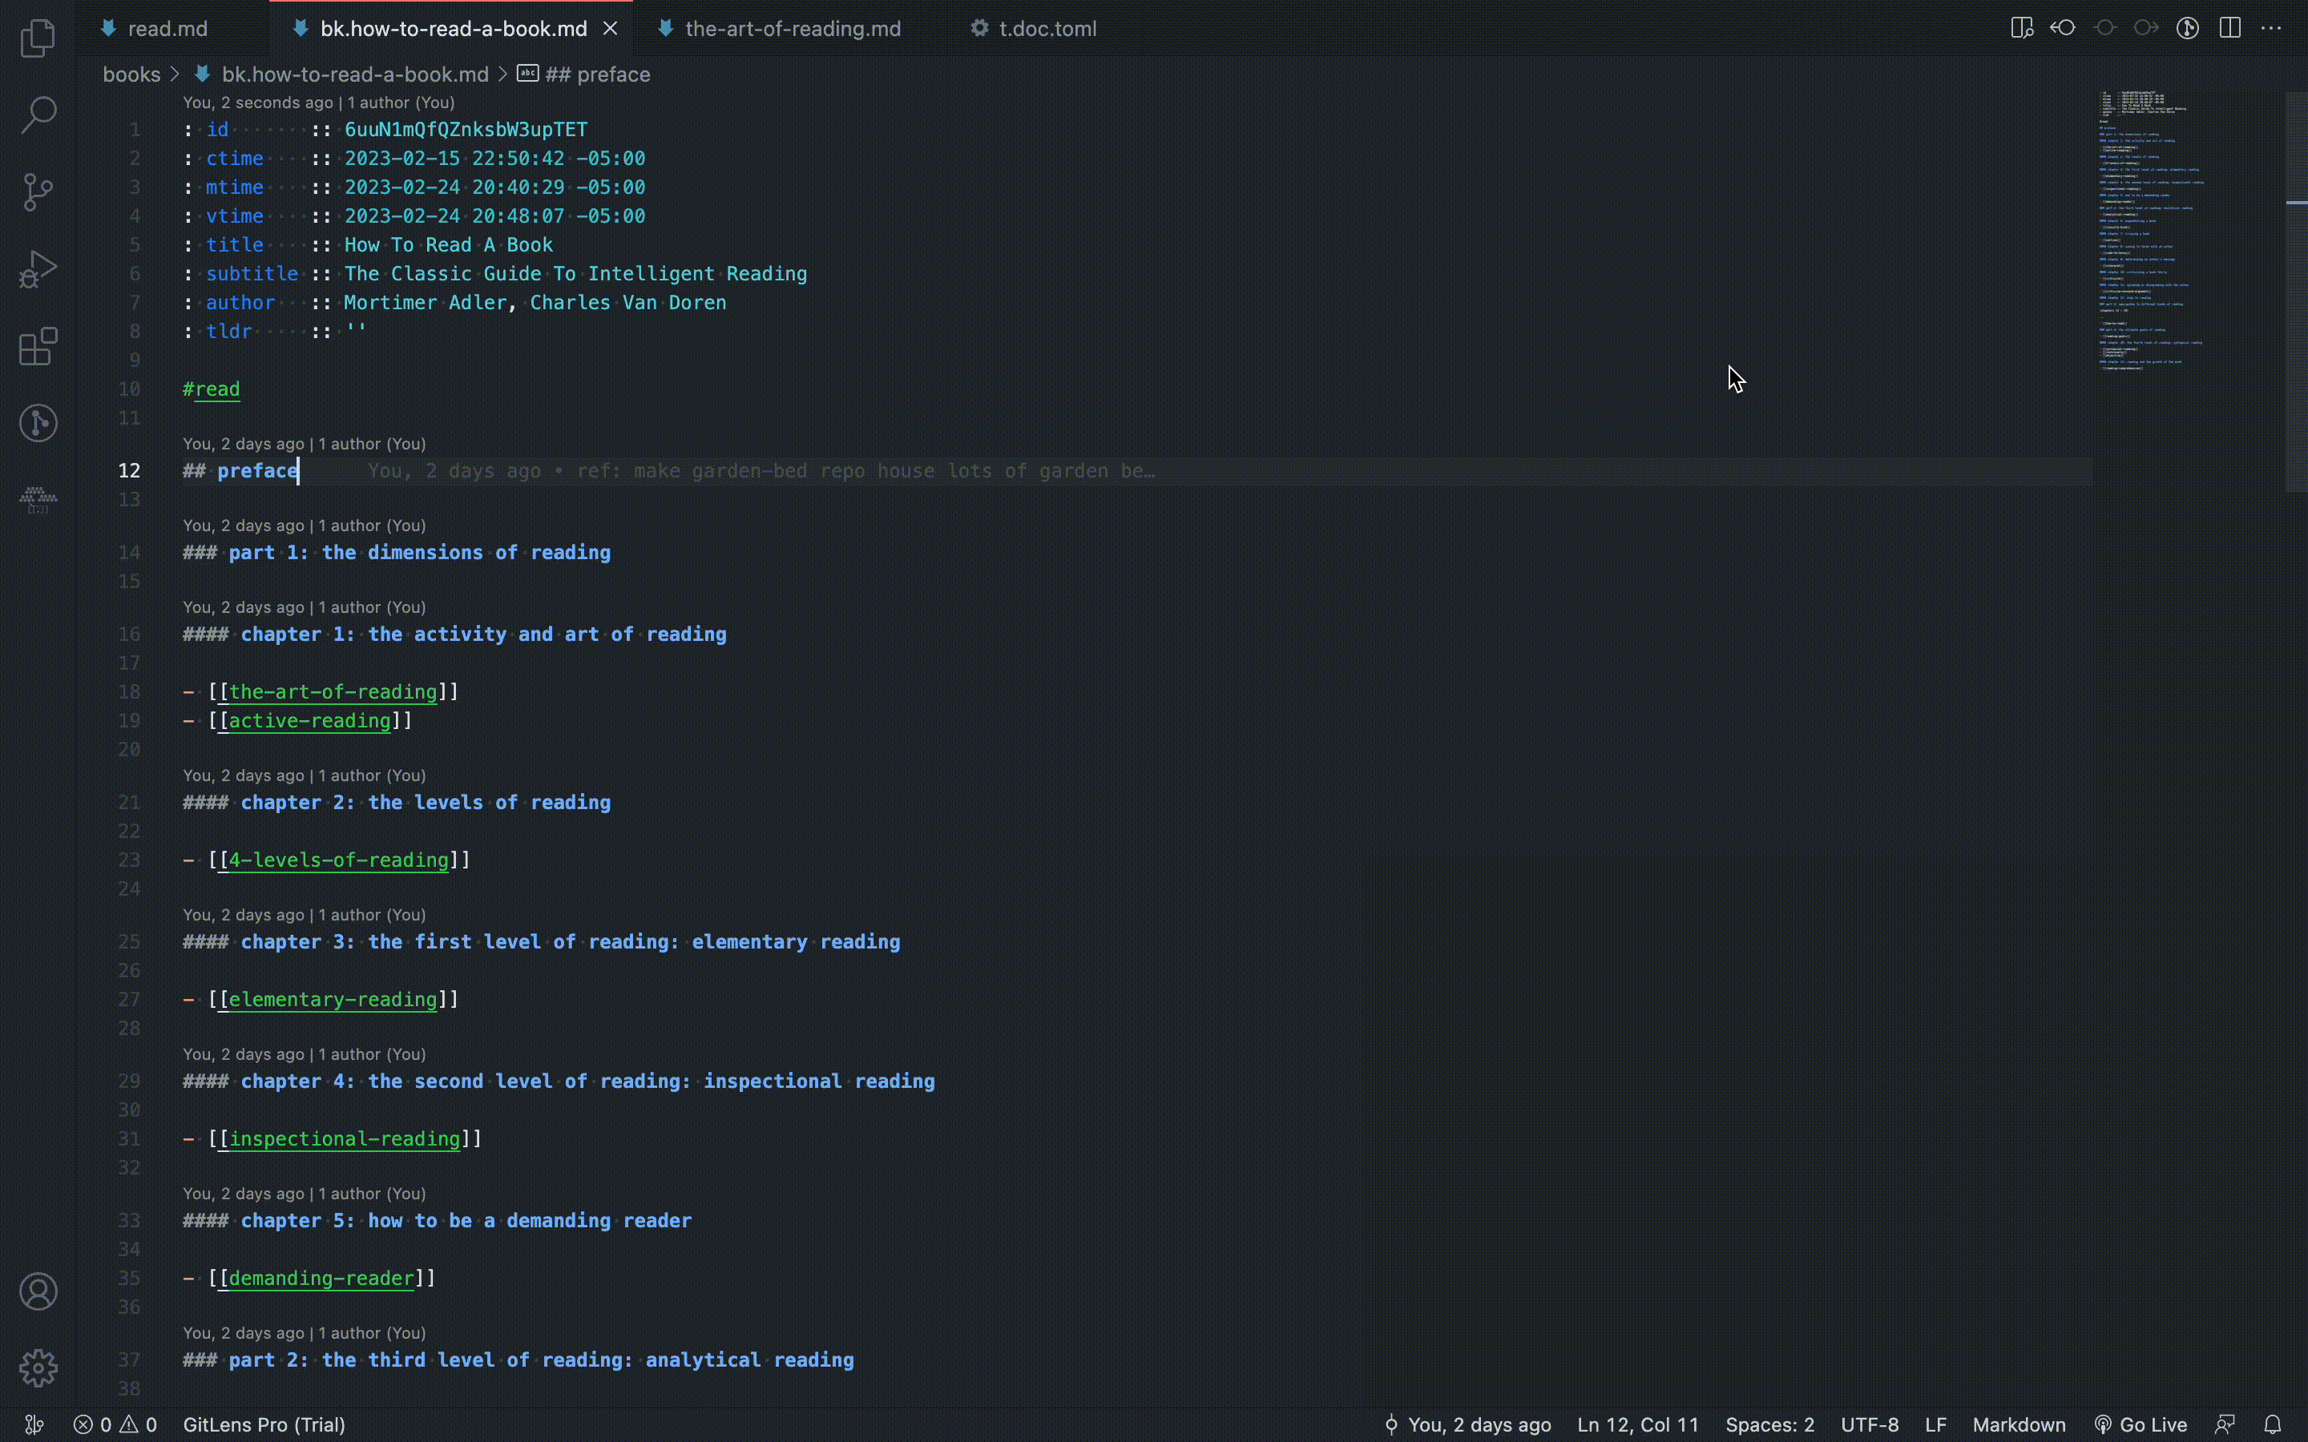Open the Search view in activity bar
Screen dimensions: 2308x1442
38,115
